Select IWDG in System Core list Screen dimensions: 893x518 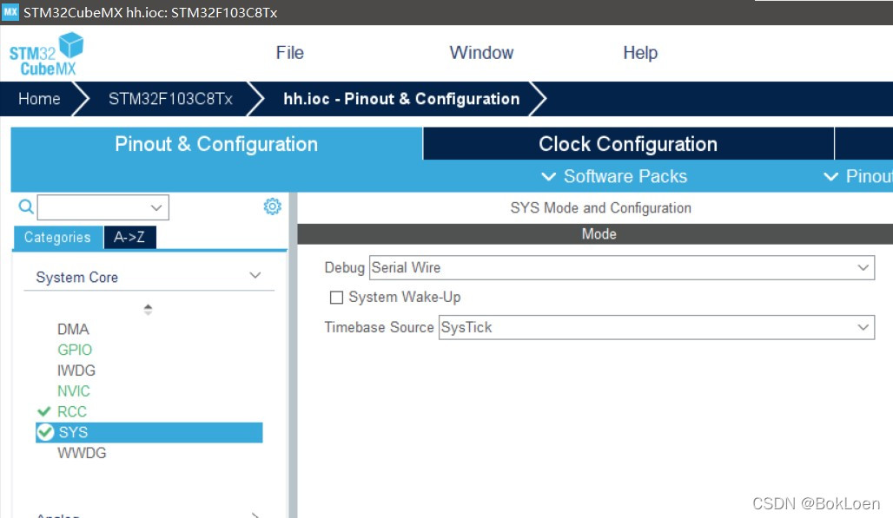tap(76, 370)
